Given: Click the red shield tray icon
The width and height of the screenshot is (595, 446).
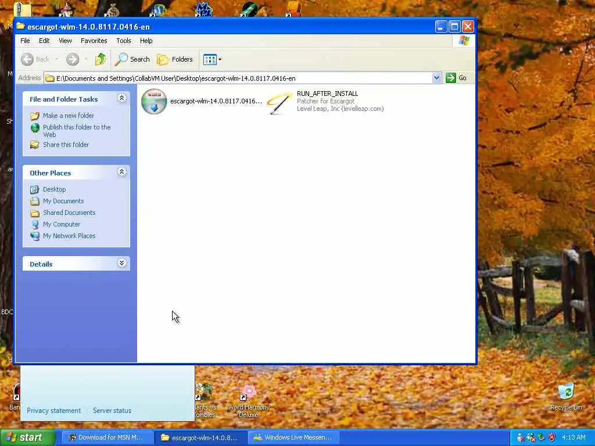Looking at the screenshot, I should pyautogui.click(x=552, y=438).
